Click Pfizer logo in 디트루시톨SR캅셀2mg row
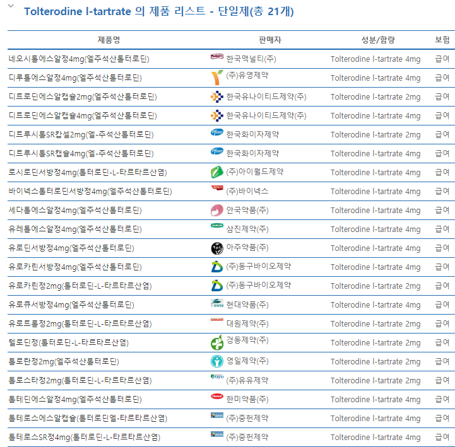This screenshot has width=455, height=447. [216, 132]
